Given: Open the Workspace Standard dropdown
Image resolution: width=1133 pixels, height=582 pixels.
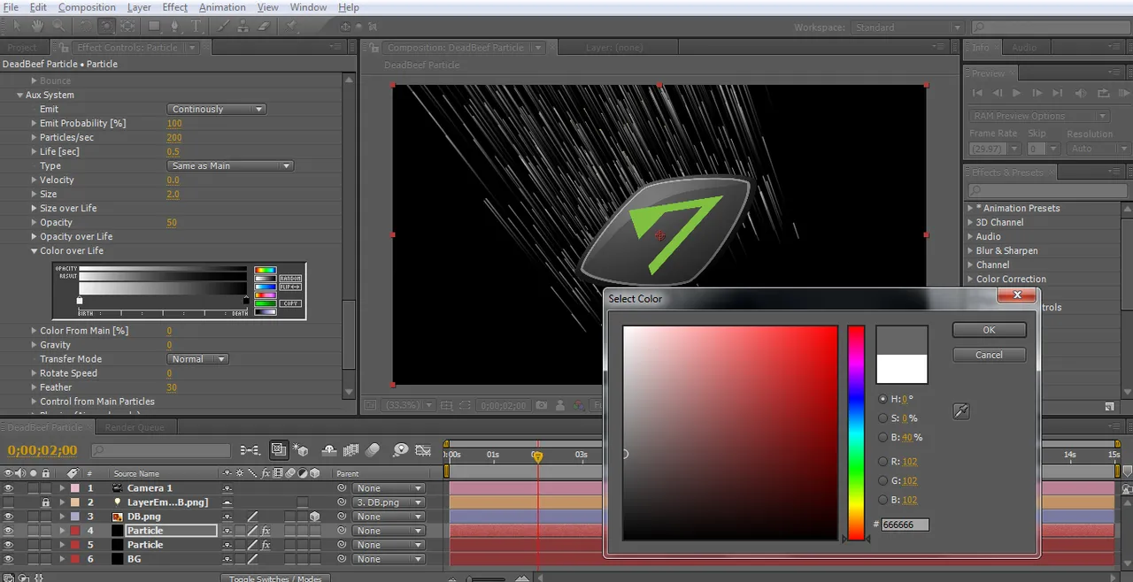Looking at the screenshot, I should click(907, 27).
